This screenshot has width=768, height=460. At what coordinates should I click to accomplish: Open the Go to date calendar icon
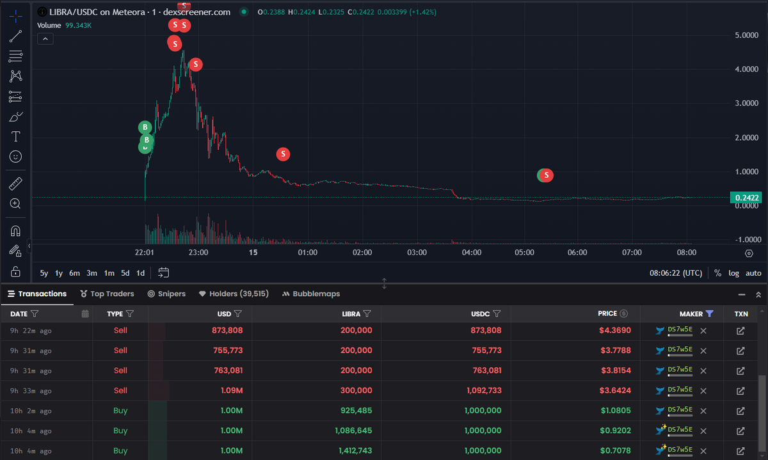point(163,272)
